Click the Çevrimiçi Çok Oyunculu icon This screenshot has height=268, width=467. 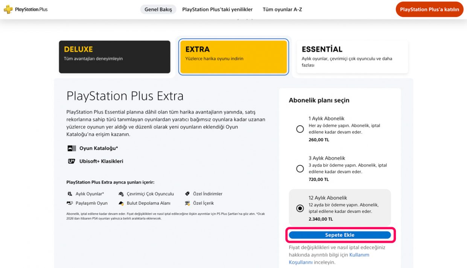(121, 194)
